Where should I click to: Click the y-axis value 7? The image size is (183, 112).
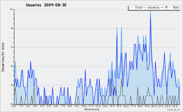point(12,47)
